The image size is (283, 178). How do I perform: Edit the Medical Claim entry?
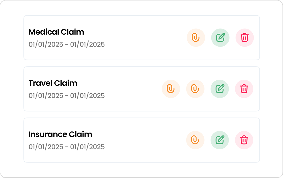tap(220, 38)
